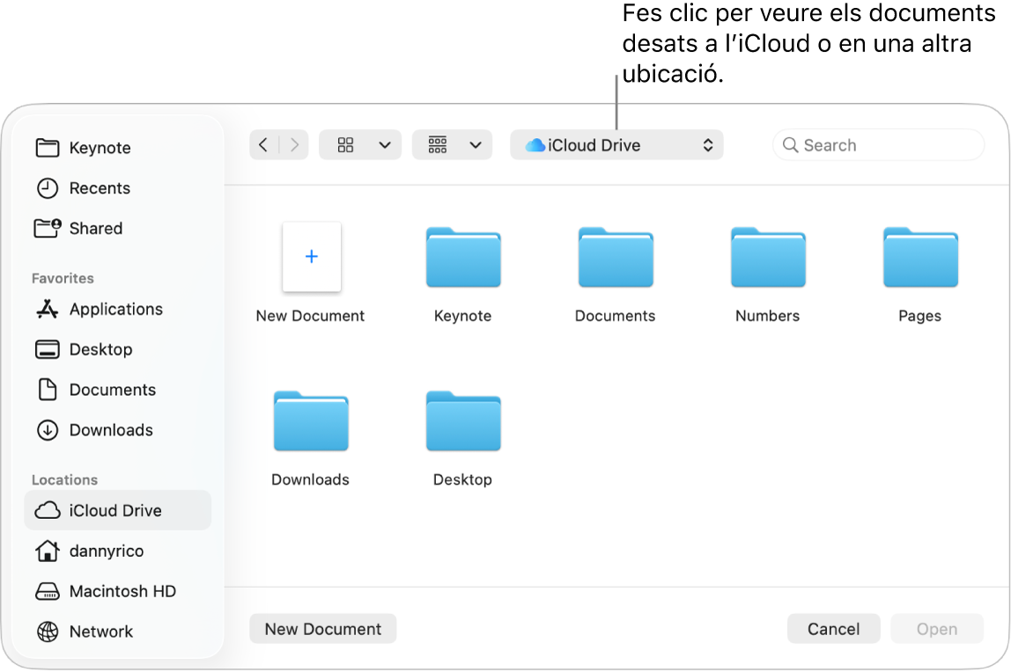Image resolution: width=1011 pixels, height=672 pixels.
Task: Open Network from the Locations section
Action: 100,632
